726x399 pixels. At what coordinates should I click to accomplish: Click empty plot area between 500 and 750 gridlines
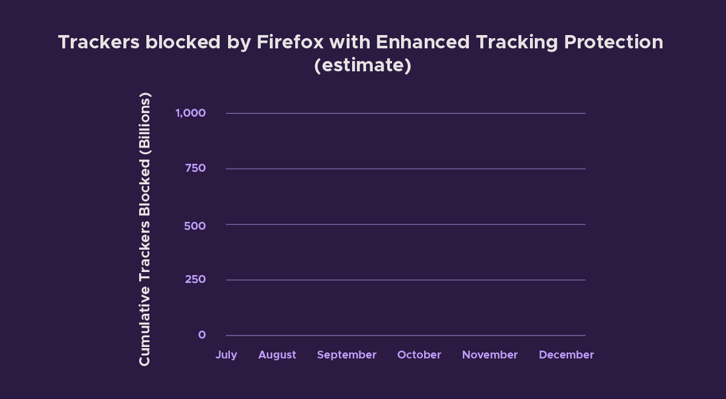click(405, 196)
